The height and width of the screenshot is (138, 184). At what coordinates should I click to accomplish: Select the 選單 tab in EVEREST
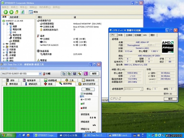click(5, 17)
